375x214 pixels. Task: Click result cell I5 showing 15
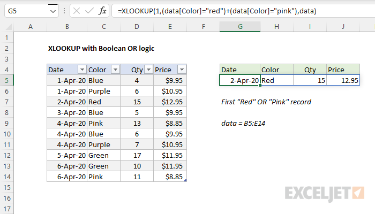click(310, 80)
